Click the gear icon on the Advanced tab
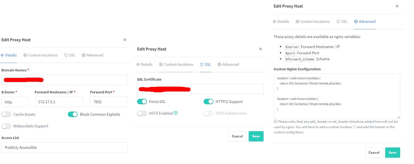Screen dimensions: 414x164 (x=83, y=55)
